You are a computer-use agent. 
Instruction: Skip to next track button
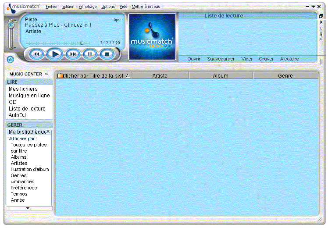tap(73, 54)
